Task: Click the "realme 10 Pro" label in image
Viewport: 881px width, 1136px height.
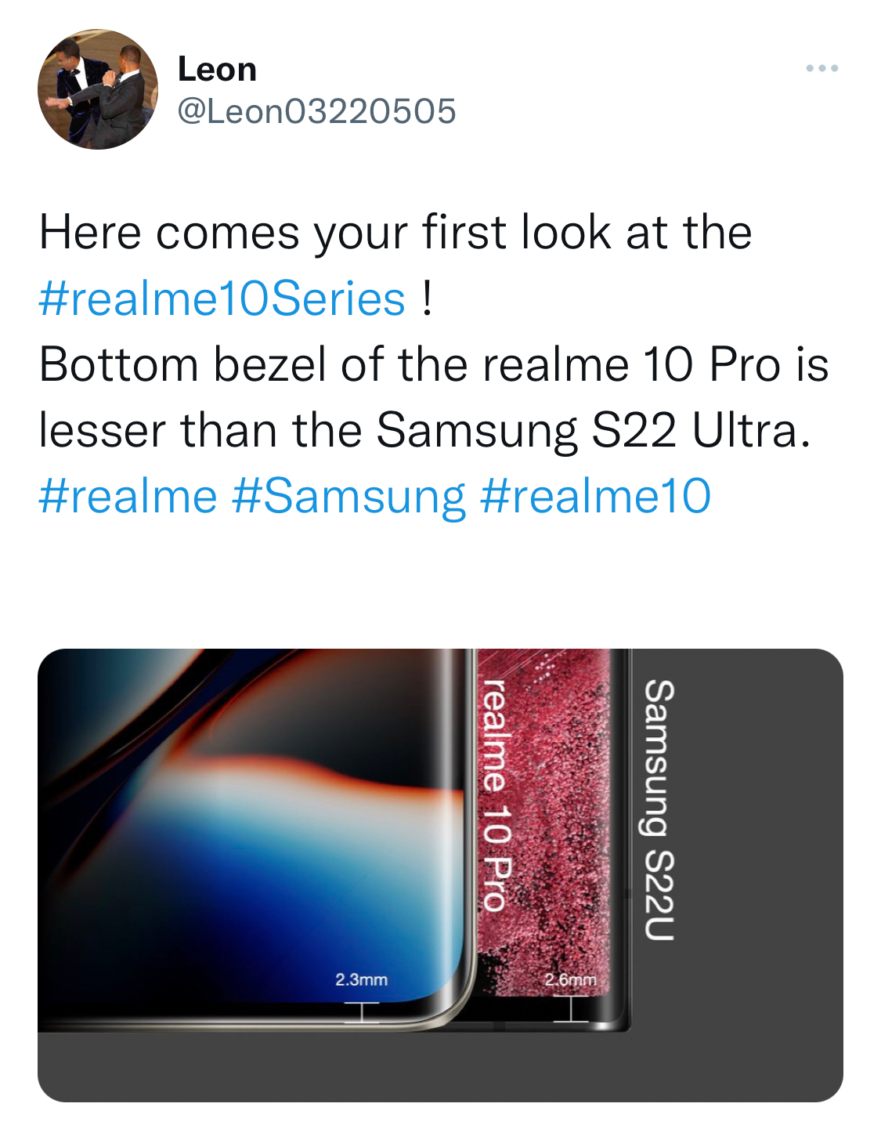Action: pyautogui.click(x=495, y=794)
